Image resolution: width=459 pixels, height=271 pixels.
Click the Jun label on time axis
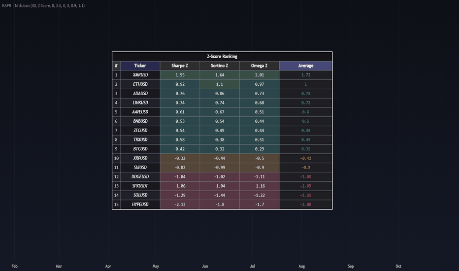tap(205, 266)
